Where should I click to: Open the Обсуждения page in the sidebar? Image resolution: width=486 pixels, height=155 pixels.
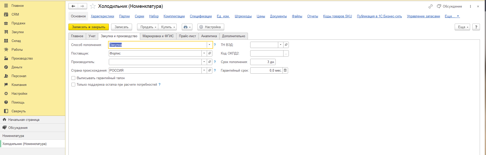[x=33, y=128]
